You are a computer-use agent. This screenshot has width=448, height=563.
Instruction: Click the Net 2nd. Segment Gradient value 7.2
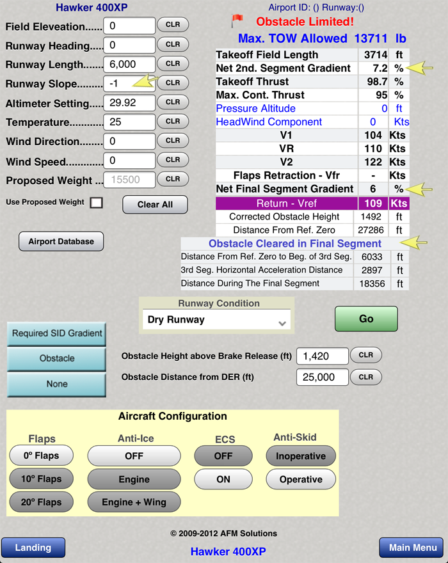click(380, 68)
